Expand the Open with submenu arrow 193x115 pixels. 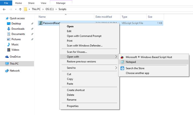[x=116, y=57]
